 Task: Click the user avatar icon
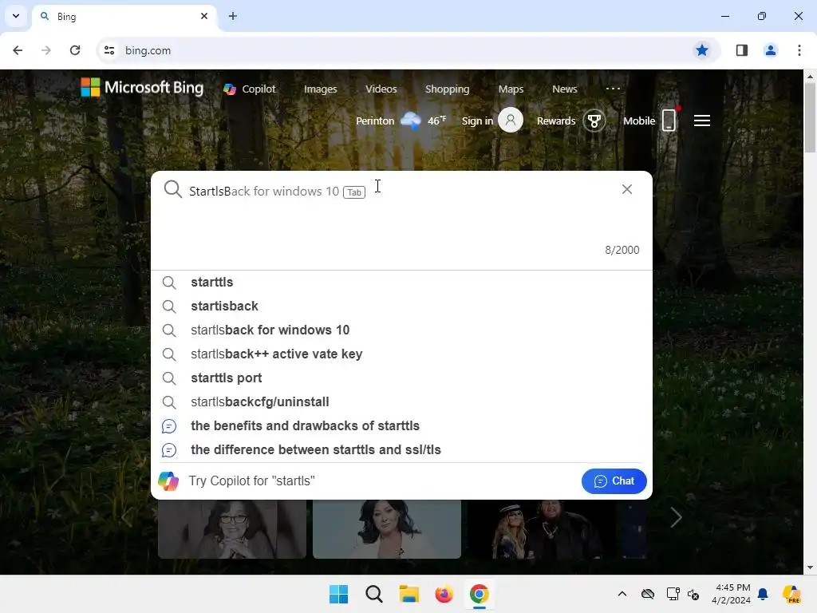(511, 121)
